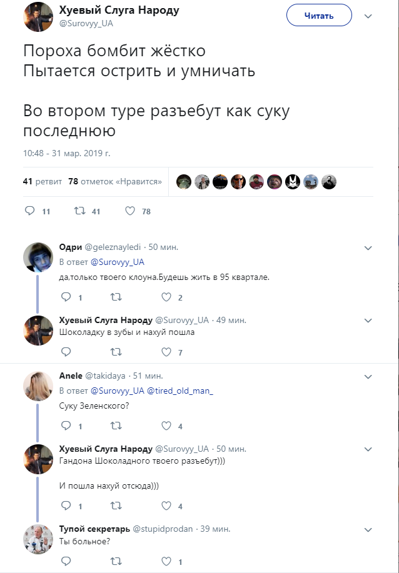Reply to Одри's comment
Image resolution: width=399 pixels, height=573 pixels.
(x=66, y=297)
